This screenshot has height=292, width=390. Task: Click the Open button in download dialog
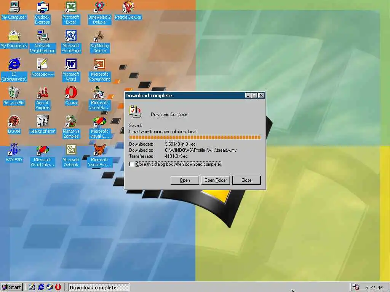[185, 180]
